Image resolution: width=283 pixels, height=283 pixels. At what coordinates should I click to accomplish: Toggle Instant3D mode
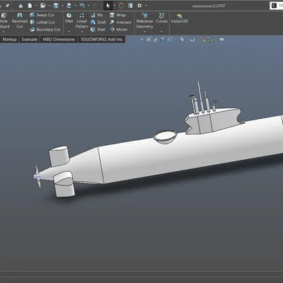[180, 18]
